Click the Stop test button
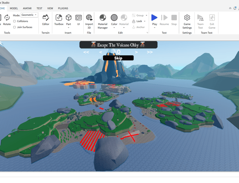Screen dimensions: 239x183 pyautogui.click(x=174, y=20)
